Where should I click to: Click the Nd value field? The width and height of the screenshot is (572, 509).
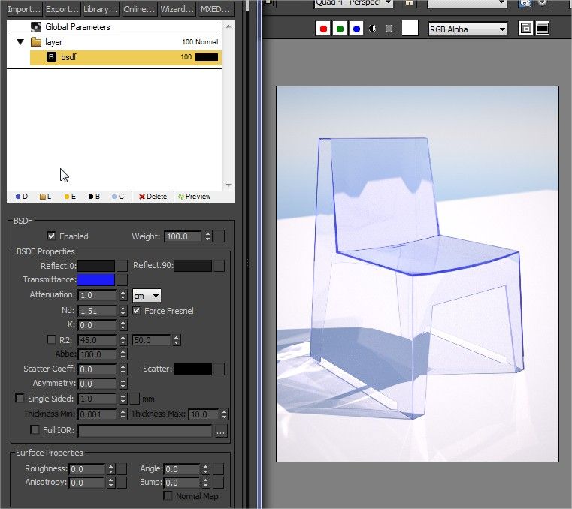[x=97, y=311]
